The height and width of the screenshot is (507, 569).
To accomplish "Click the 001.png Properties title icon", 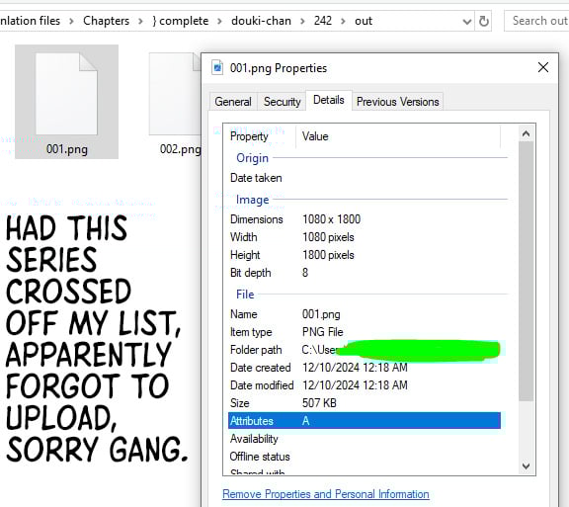I will pyautogui.click(x=217, y=67).
